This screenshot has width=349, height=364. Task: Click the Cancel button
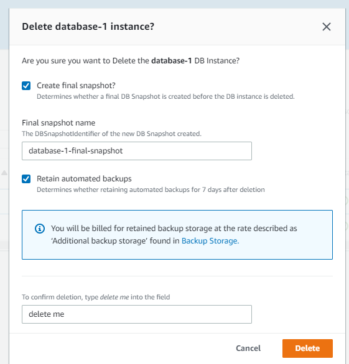click(x=248, y=348)
